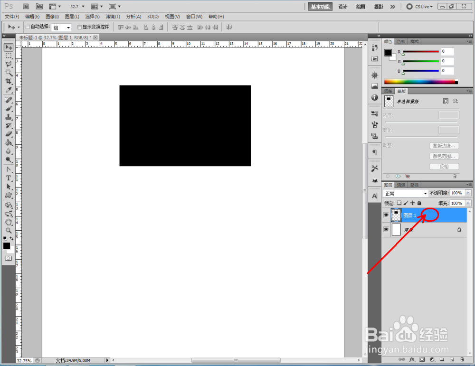Select the Rectangular Marquee tool
This screenshot has height=366, width=475.
9,56
